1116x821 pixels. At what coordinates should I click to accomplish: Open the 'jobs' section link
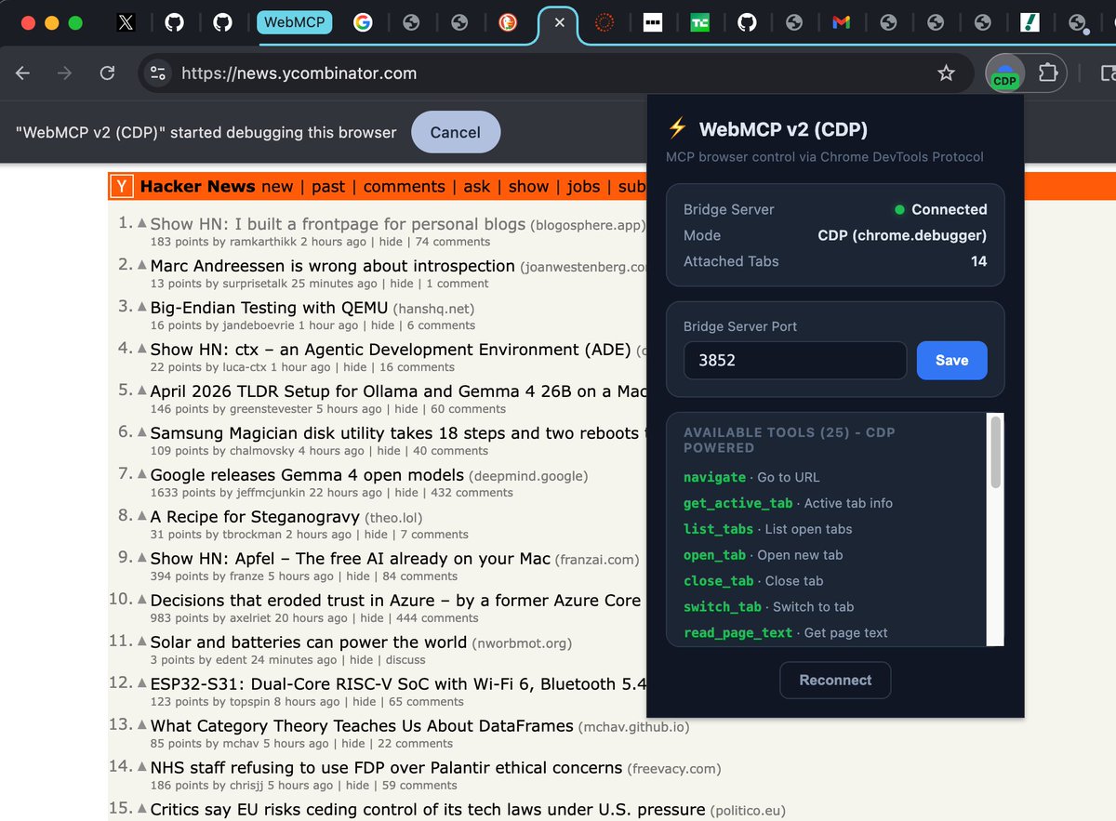(x=584, y=187)
